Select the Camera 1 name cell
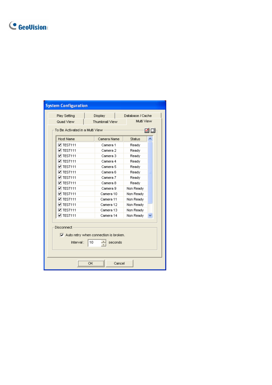Screen dimensions: 272x385 pos(109,145)
